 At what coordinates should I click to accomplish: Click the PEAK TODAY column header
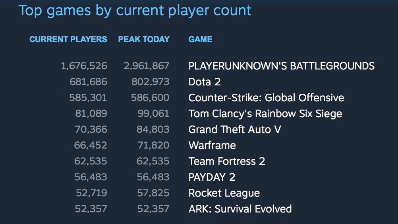[144, 39]
